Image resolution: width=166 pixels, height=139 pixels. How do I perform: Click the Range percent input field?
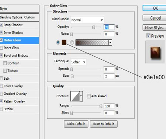point(109,106)
